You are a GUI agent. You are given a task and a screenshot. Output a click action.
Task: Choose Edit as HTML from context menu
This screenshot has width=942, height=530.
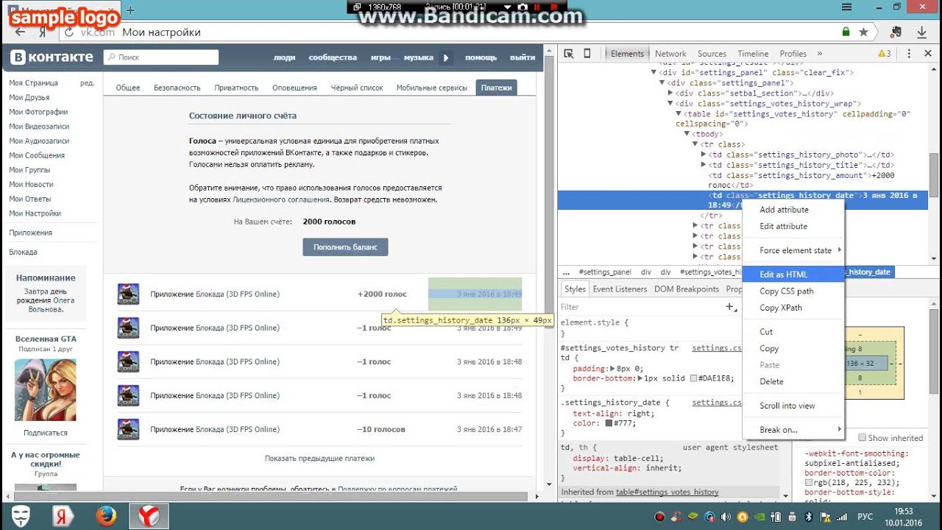coord(793,274)
